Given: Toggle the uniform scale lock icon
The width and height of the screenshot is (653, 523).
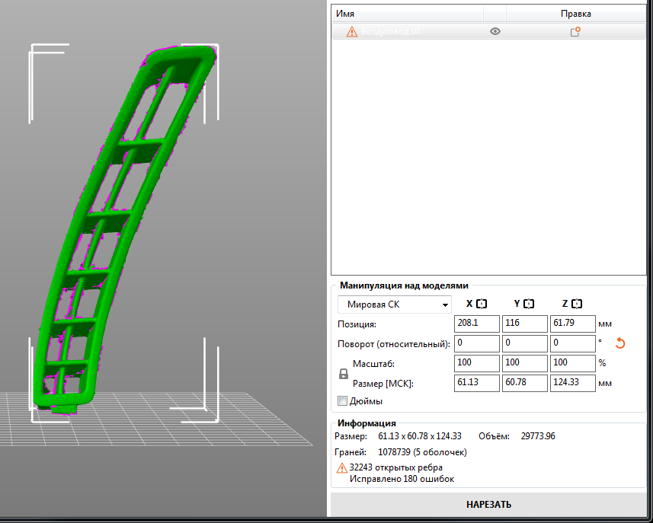Looking at the screenshot, I should pos(343,374).
